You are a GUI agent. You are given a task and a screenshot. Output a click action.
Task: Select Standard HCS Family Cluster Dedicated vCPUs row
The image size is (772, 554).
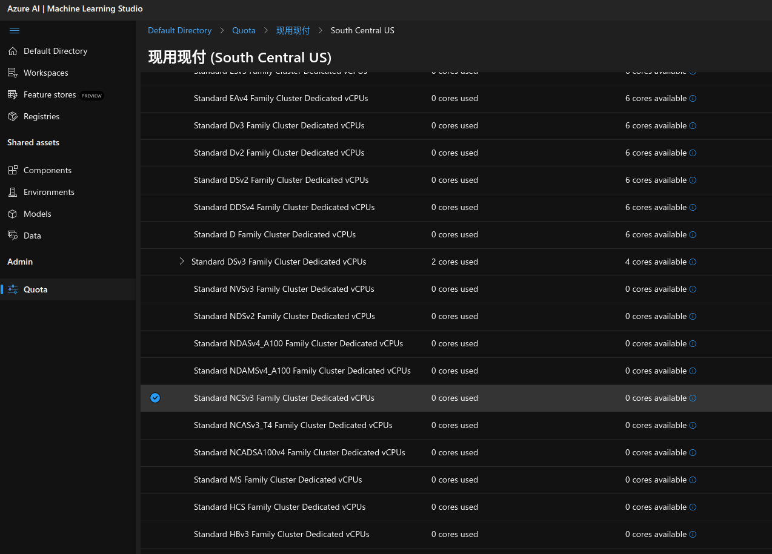(x=456, y=507)
